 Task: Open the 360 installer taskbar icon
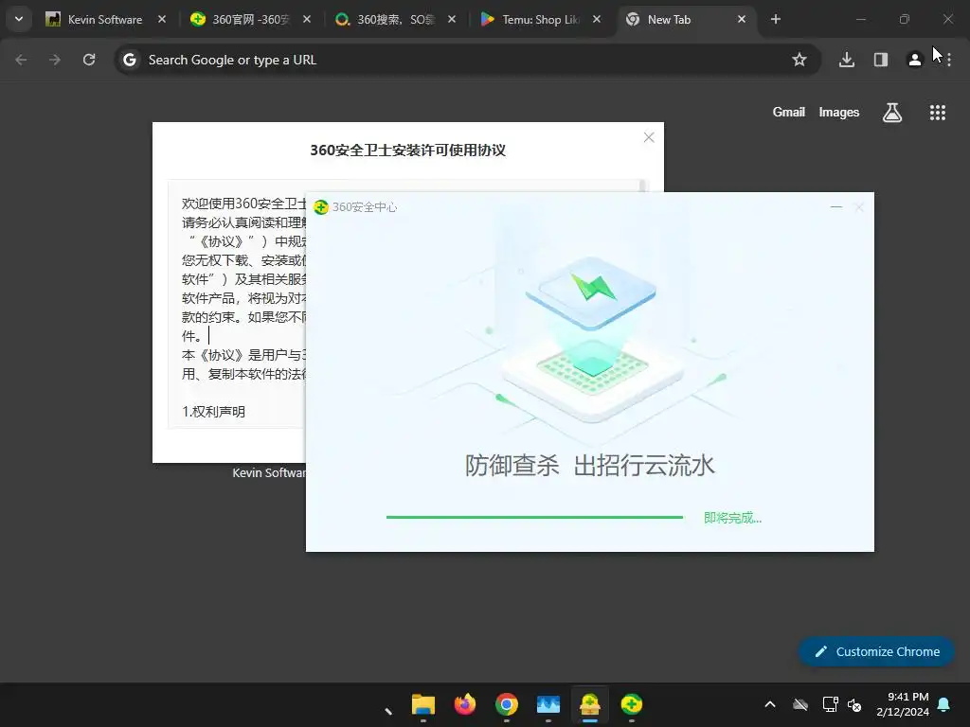click(x=589, y=704)
